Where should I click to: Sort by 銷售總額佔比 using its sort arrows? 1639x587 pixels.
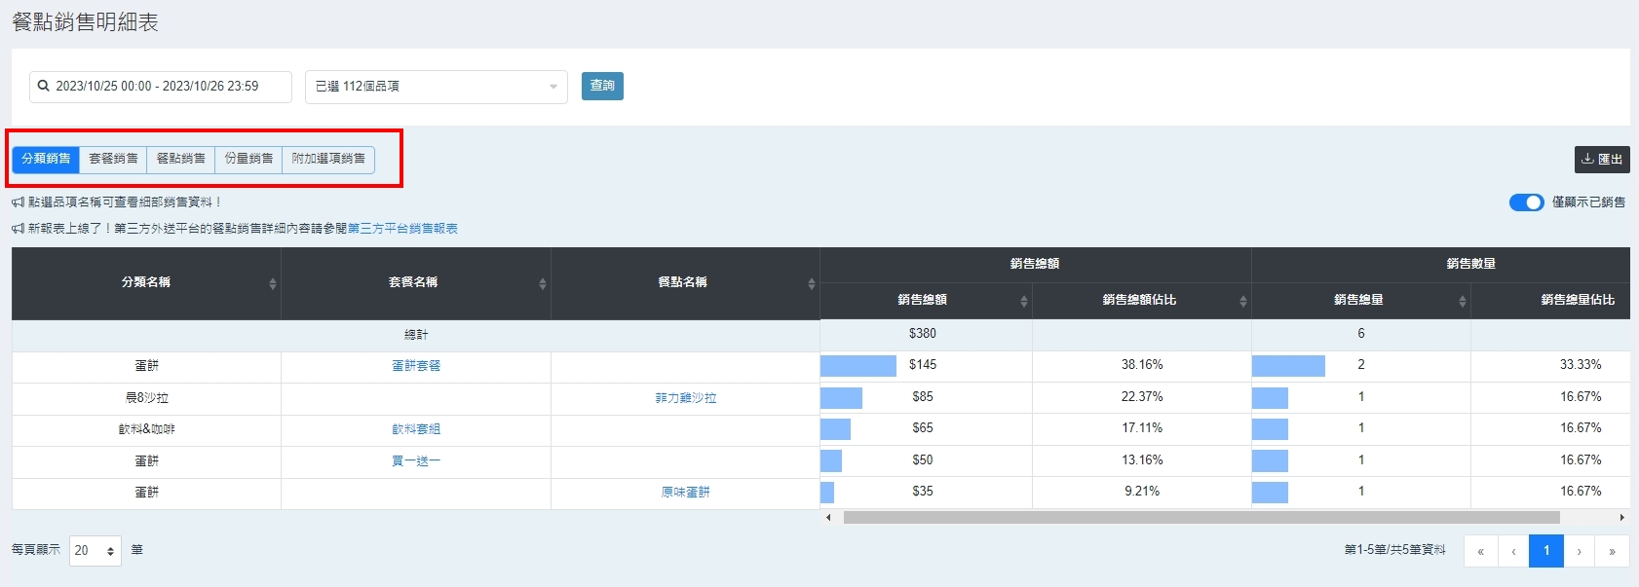(1242, 301)
